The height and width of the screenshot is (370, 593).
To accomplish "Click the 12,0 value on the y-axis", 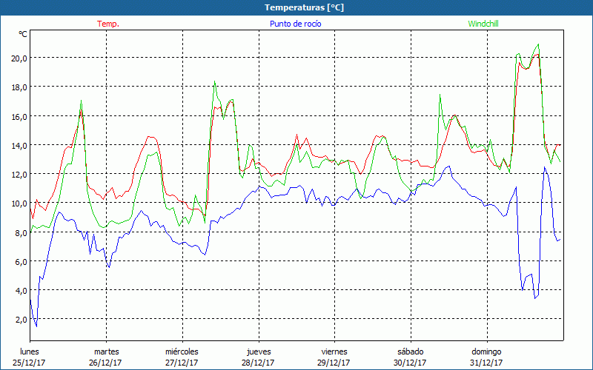I will 18,174.
